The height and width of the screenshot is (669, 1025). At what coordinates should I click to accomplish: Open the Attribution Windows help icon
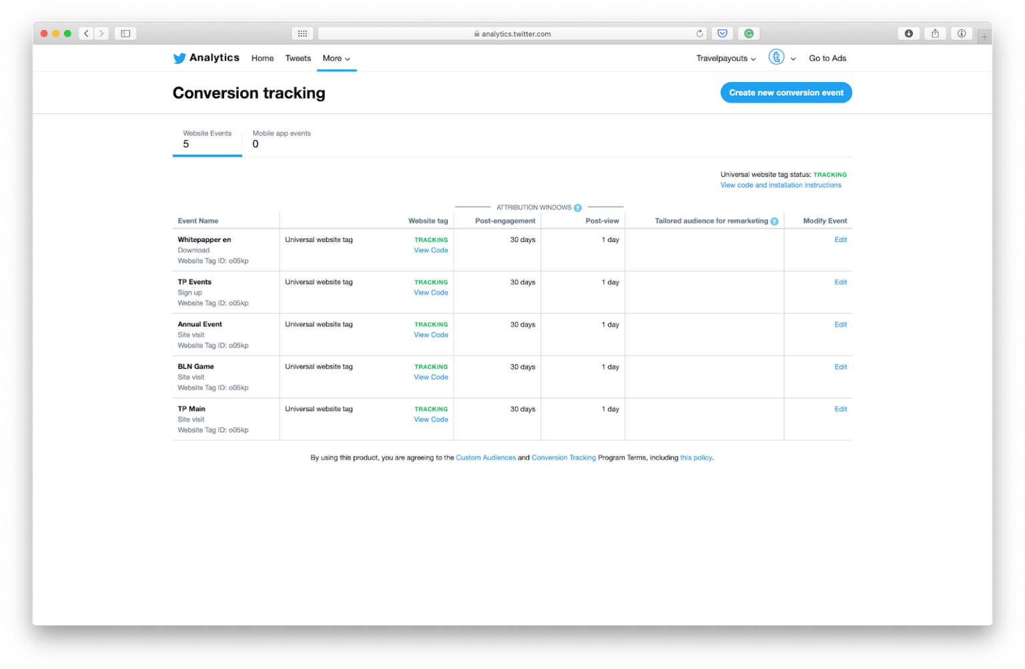[x=578, y=207]
